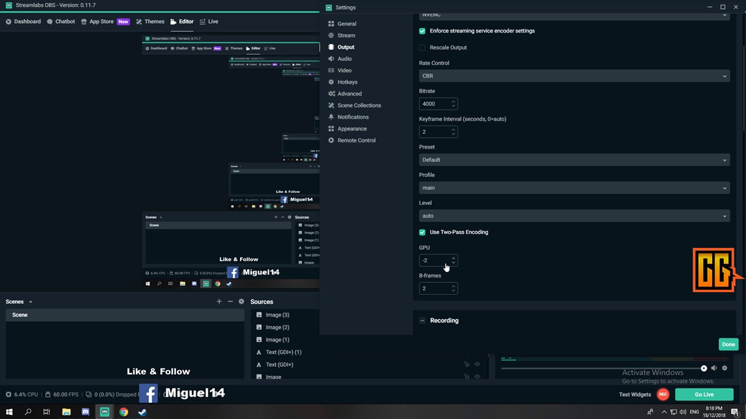746x419 pixels.
Task: Click Done to close Settings
Action: tap(729, 344)
